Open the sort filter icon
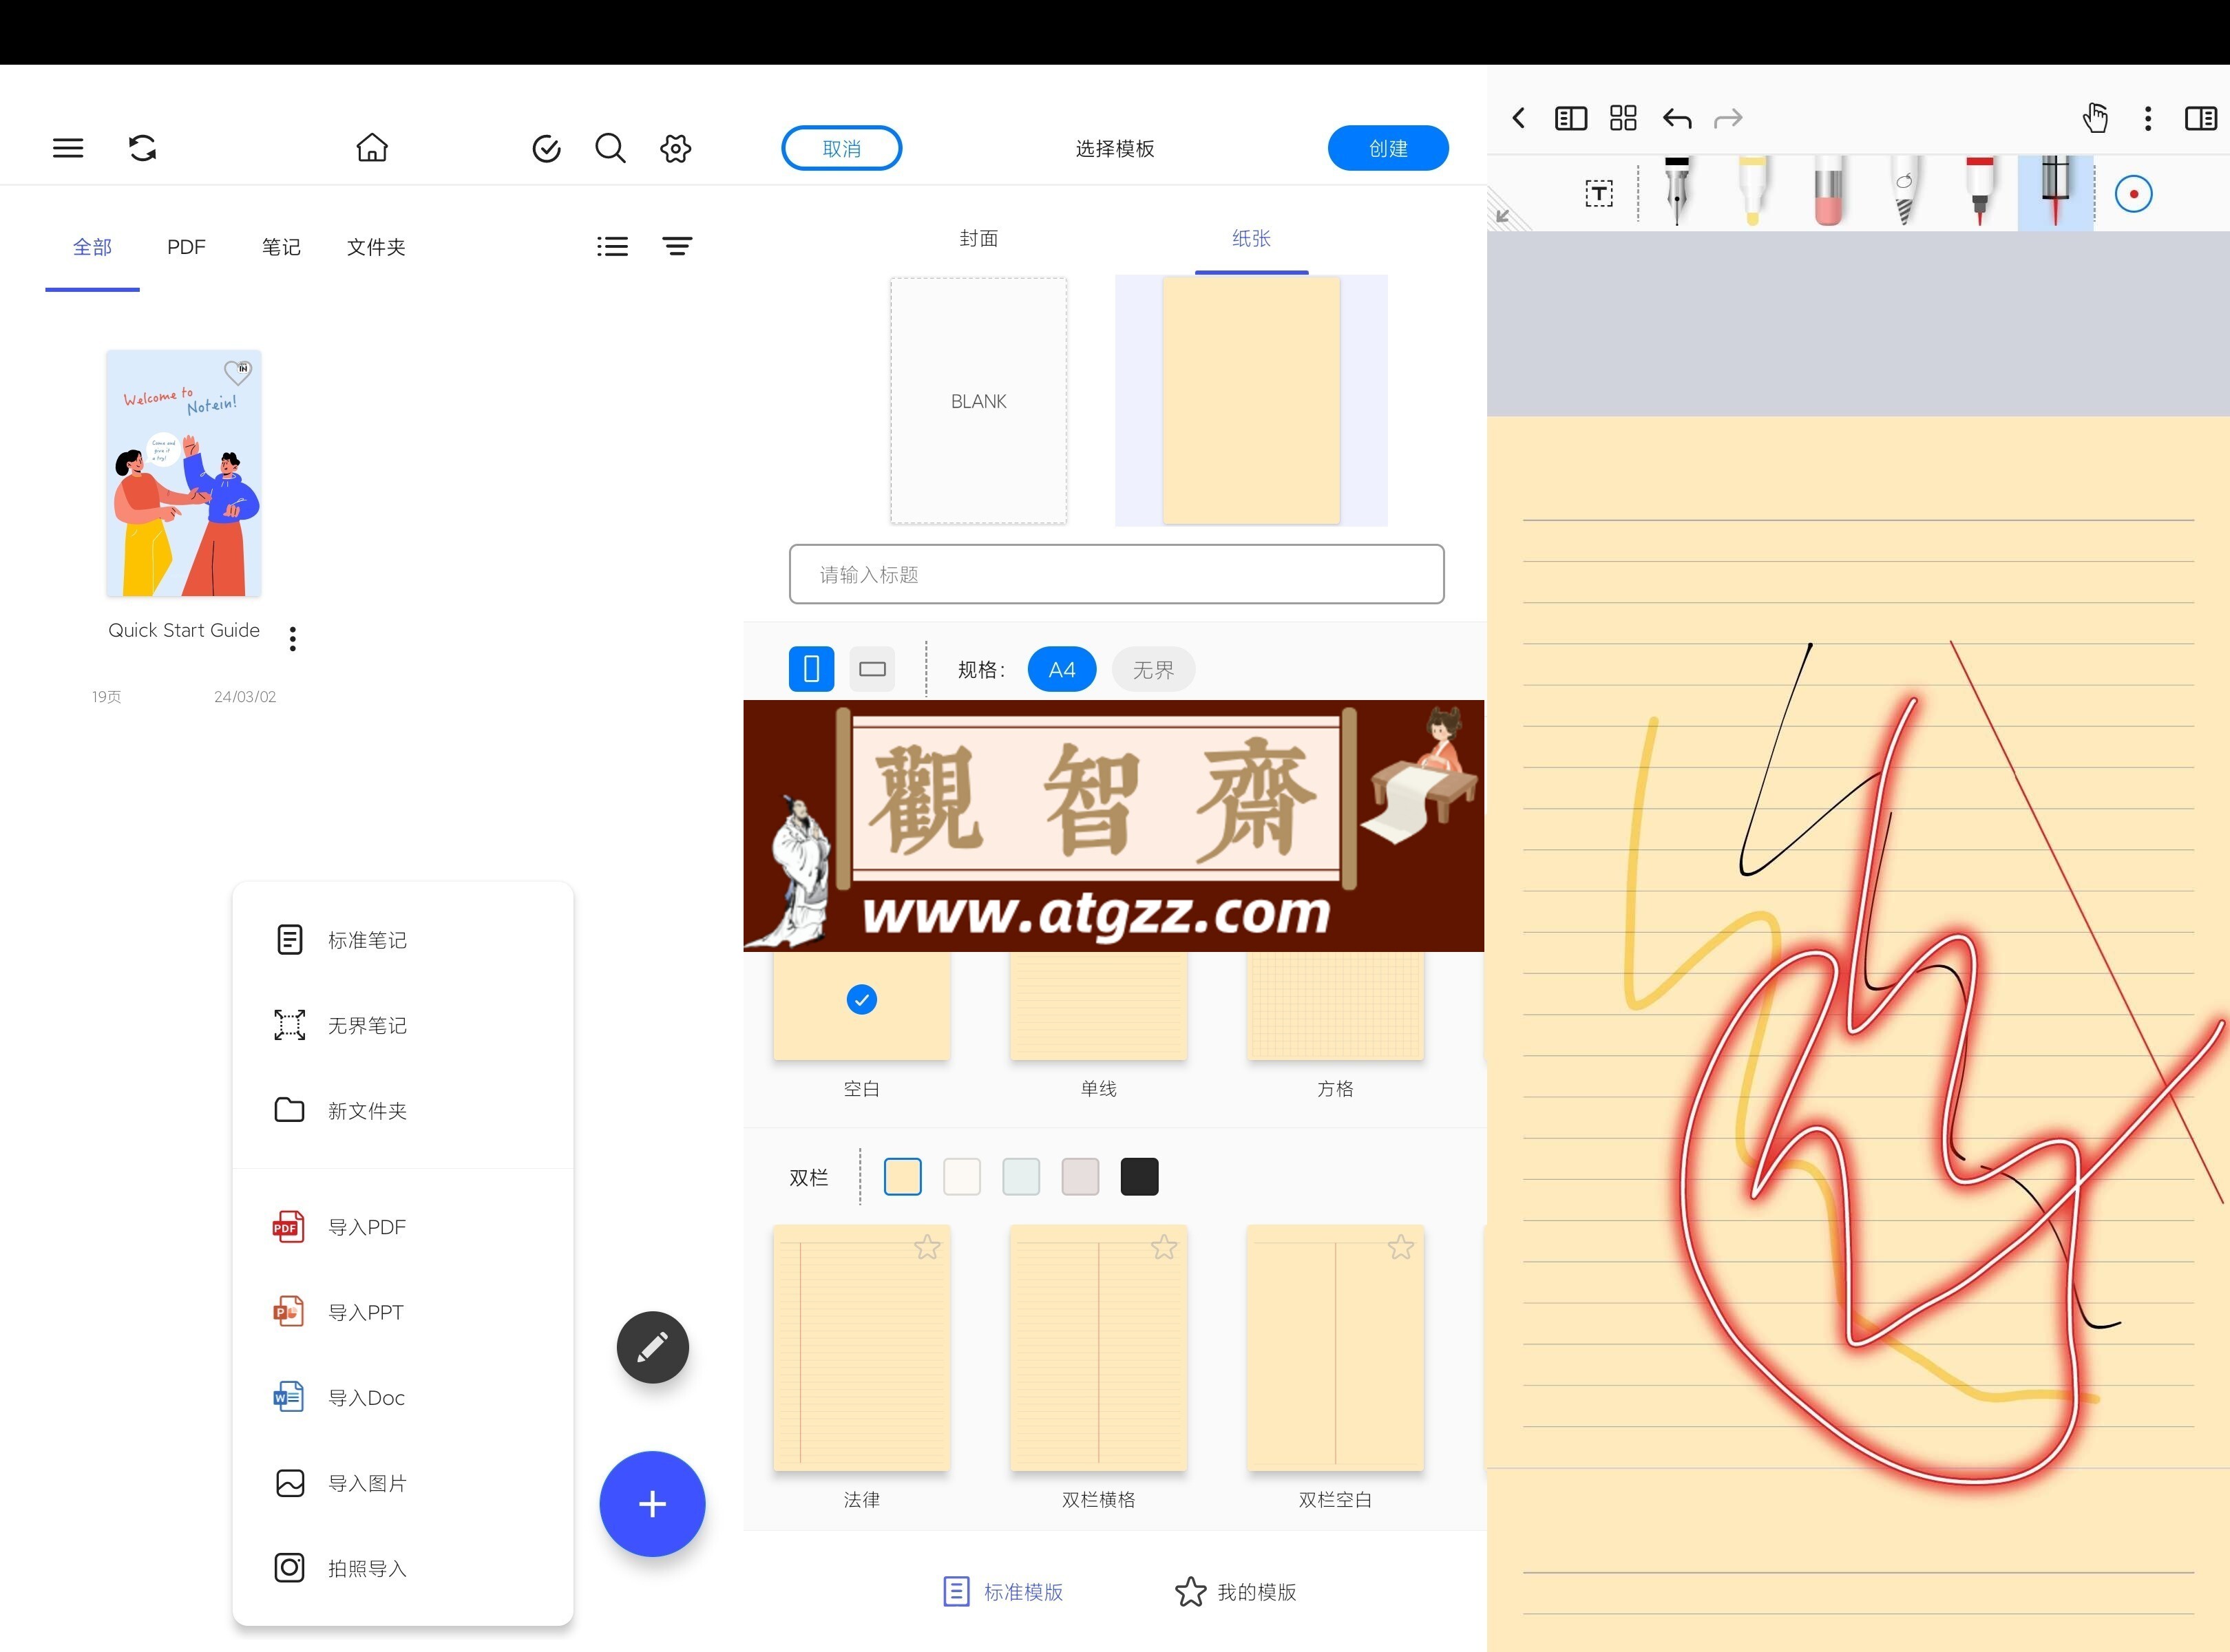The image size is (2230, 1652). 677,246
